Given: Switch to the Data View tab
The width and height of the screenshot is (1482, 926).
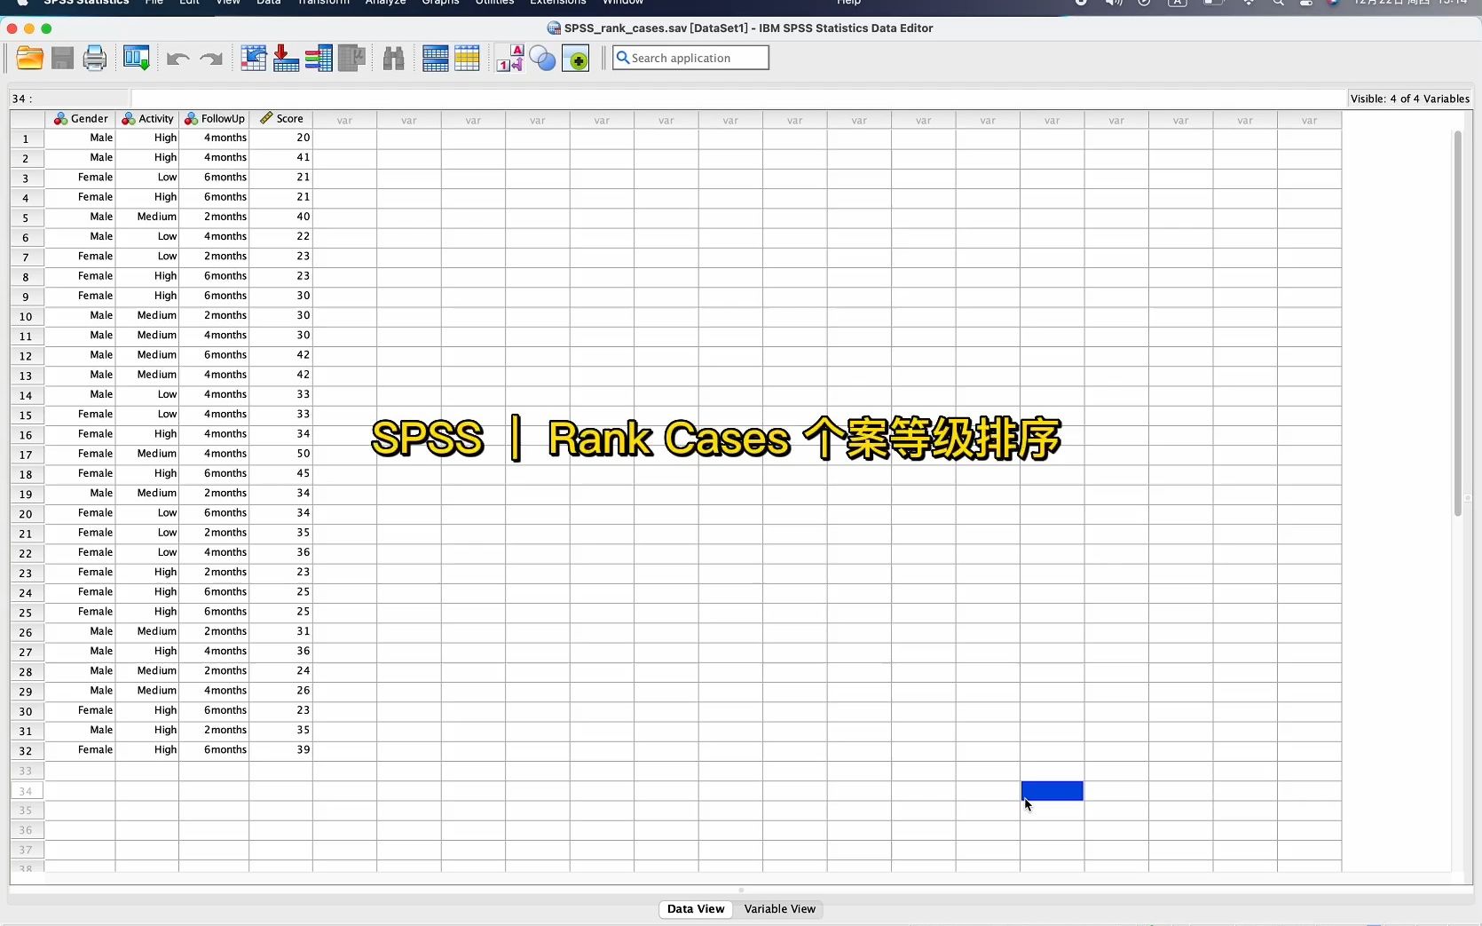Looking at the screenshot, I should (x=696, y=909).
